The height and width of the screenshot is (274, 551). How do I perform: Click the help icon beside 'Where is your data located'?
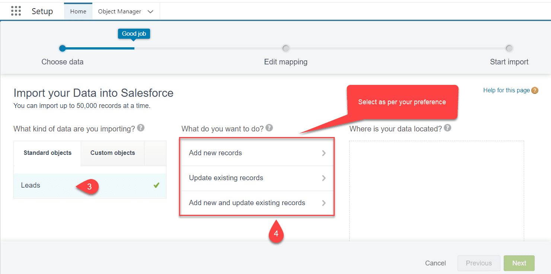click(x=448, y=128)
